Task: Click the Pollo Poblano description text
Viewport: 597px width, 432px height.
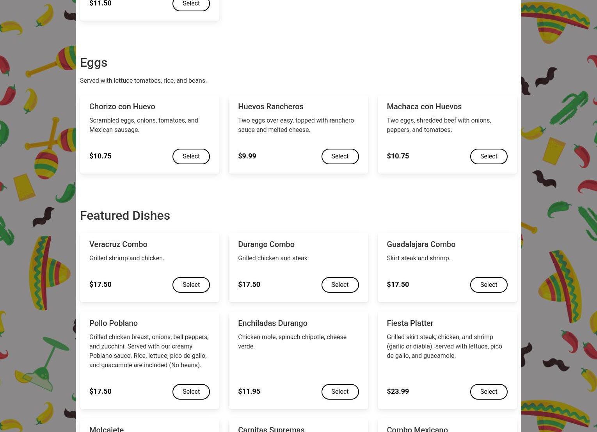Action: click(149, 351)
